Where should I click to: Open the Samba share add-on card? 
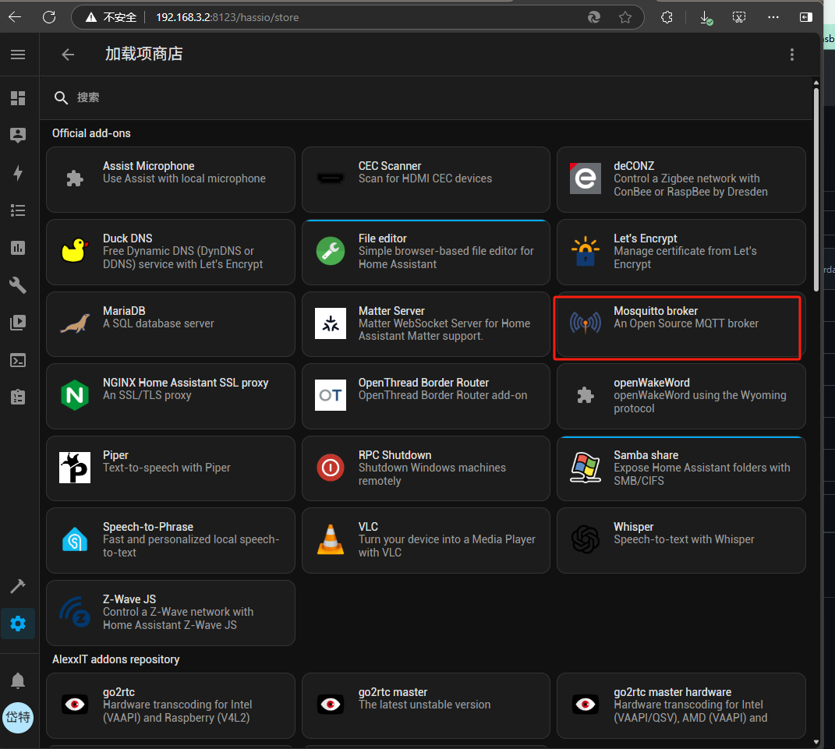681,468
